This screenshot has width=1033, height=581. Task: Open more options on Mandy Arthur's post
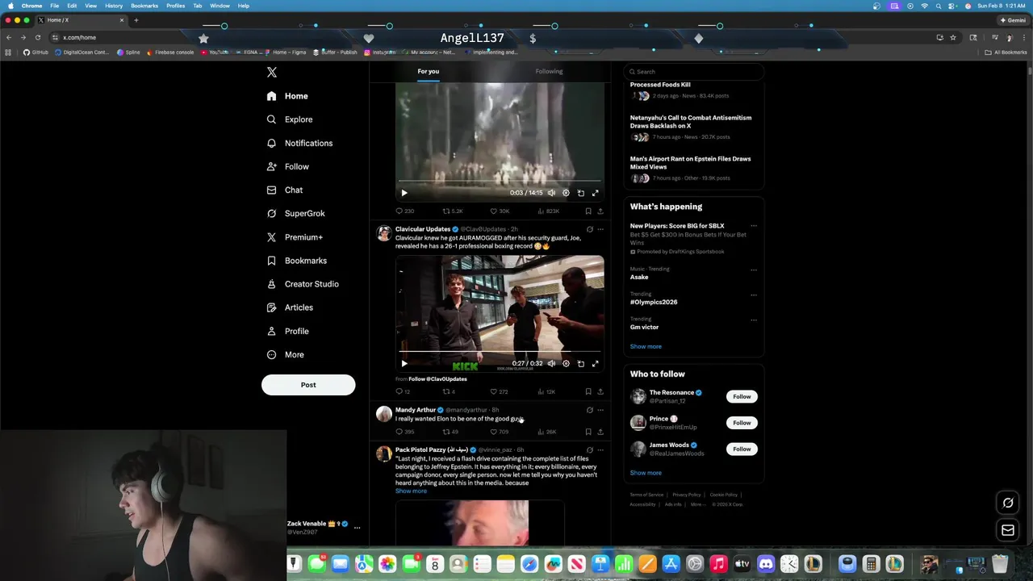(600, 410)
